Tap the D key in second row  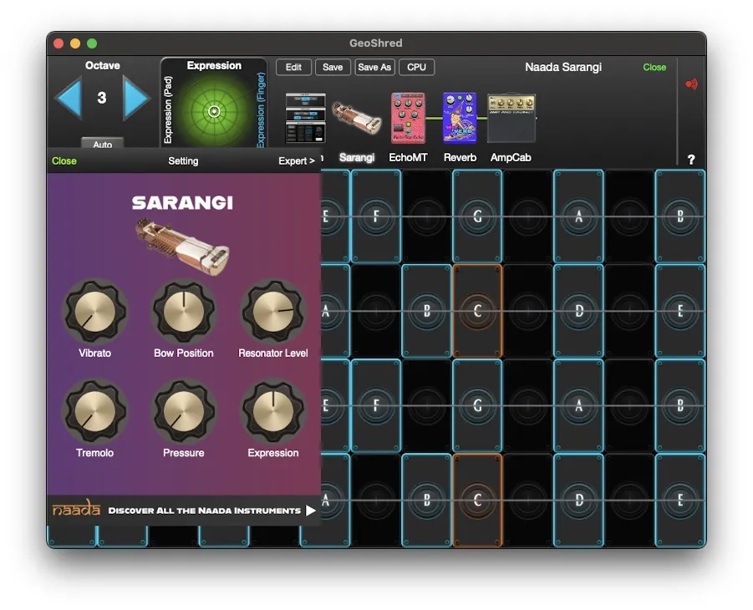(x=578, y=311)
